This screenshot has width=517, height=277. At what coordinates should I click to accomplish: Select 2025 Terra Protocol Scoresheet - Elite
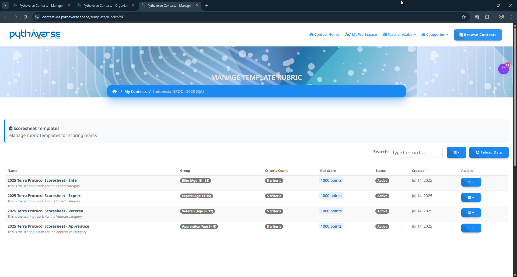42,180
